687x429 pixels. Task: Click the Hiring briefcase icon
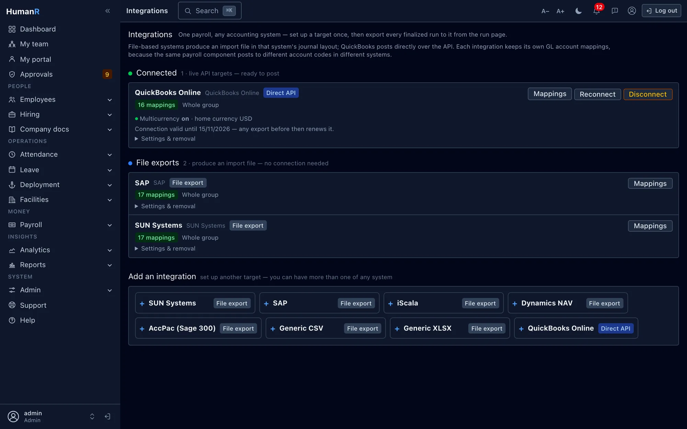12,114
